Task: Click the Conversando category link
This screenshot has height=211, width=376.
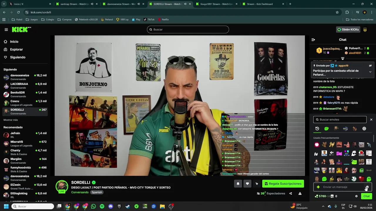Action: tap(80, 193)
